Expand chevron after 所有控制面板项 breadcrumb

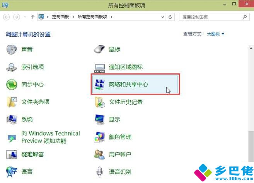click(x=111, y=17)
